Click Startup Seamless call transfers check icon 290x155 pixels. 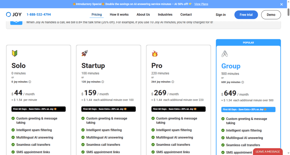(x=83, y=145)
